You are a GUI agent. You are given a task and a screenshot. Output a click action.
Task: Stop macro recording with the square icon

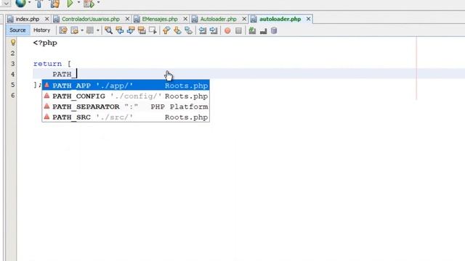coord(238,30)
